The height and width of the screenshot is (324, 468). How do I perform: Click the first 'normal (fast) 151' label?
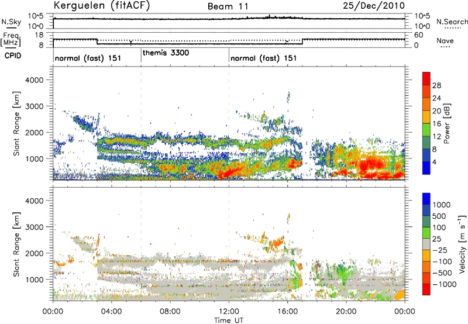(x=88, y=58)
